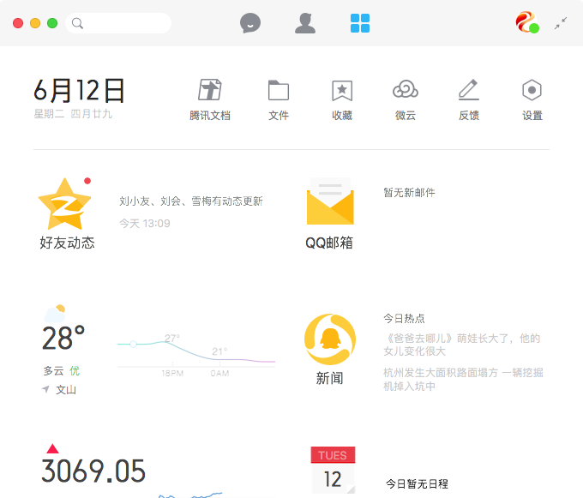
Task: Click the 6月12日 date heading
Action: tap(79, 90)
